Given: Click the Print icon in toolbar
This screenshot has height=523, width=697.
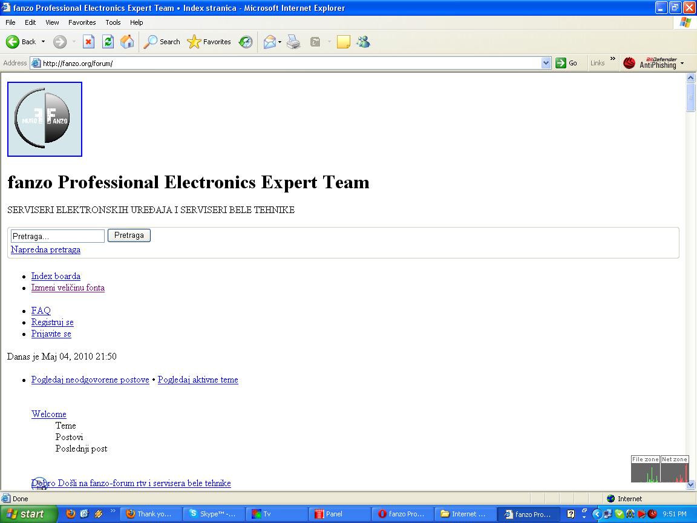Looking at the screenshot, I should pyautogui.click(x=293, y=42).
